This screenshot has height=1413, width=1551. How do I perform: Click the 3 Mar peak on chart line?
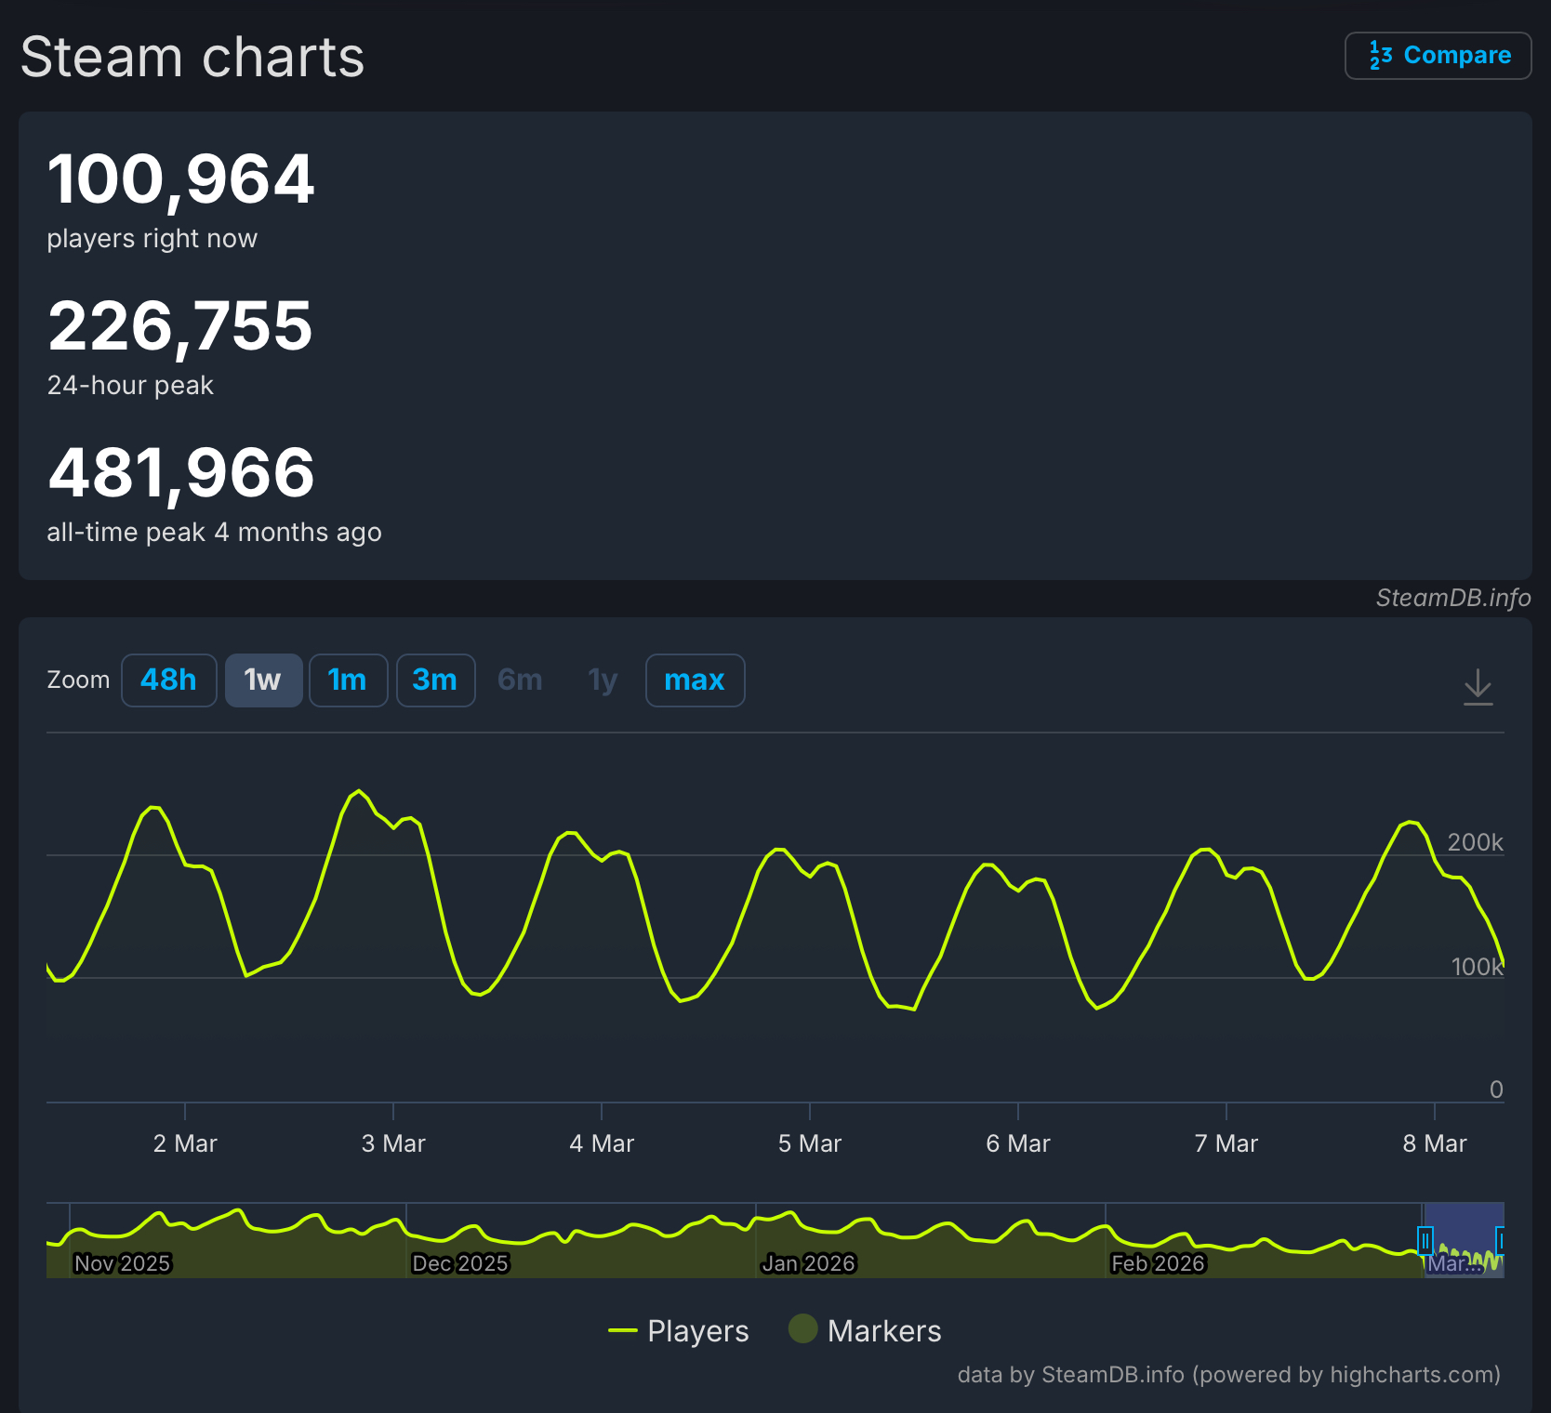[359, 791]
